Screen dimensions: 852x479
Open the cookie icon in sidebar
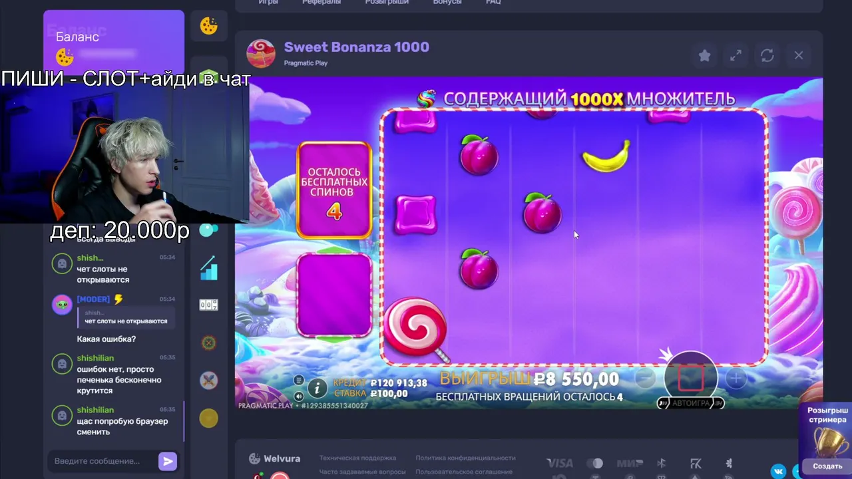point(209,26)
